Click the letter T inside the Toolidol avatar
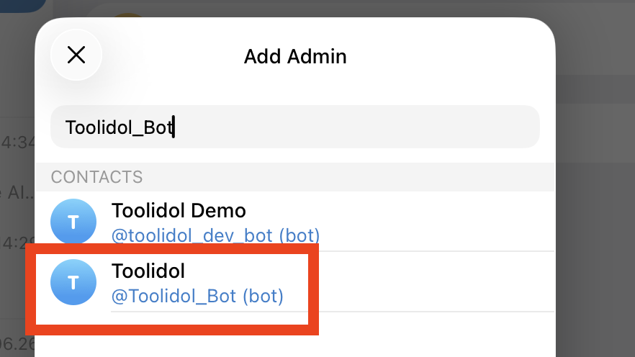 73,283
